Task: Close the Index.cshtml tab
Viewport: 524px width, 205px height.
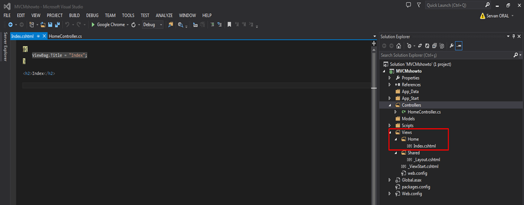Action: tap(44, 36)
